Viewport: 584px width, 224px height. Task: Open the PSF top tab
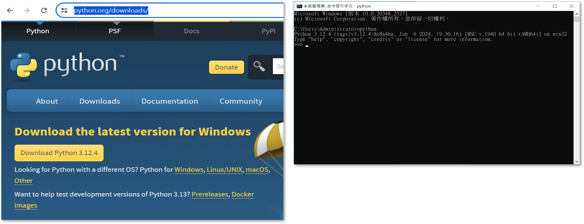115,31
